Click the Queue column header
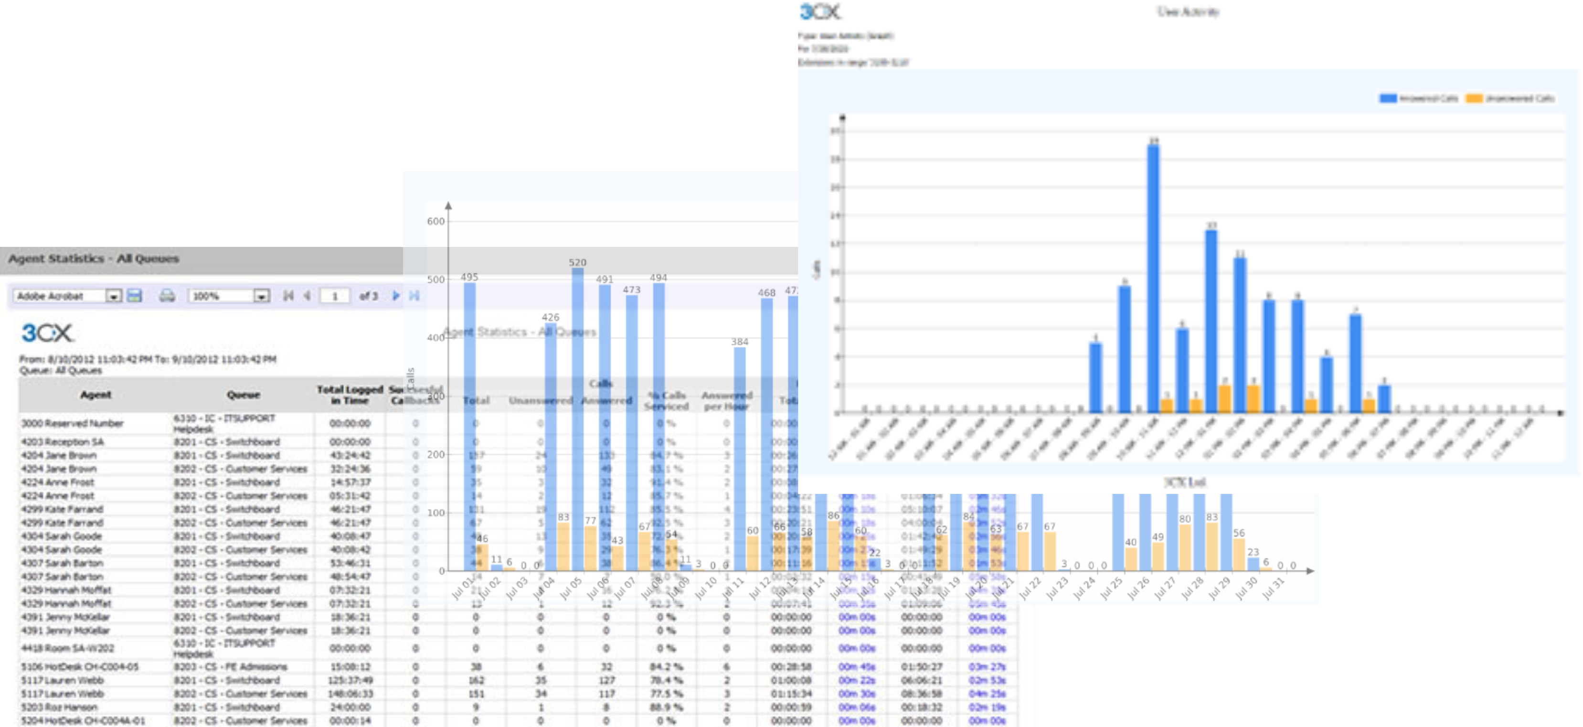This screenshot has height=727, width=1583. [x=244, y=395]
